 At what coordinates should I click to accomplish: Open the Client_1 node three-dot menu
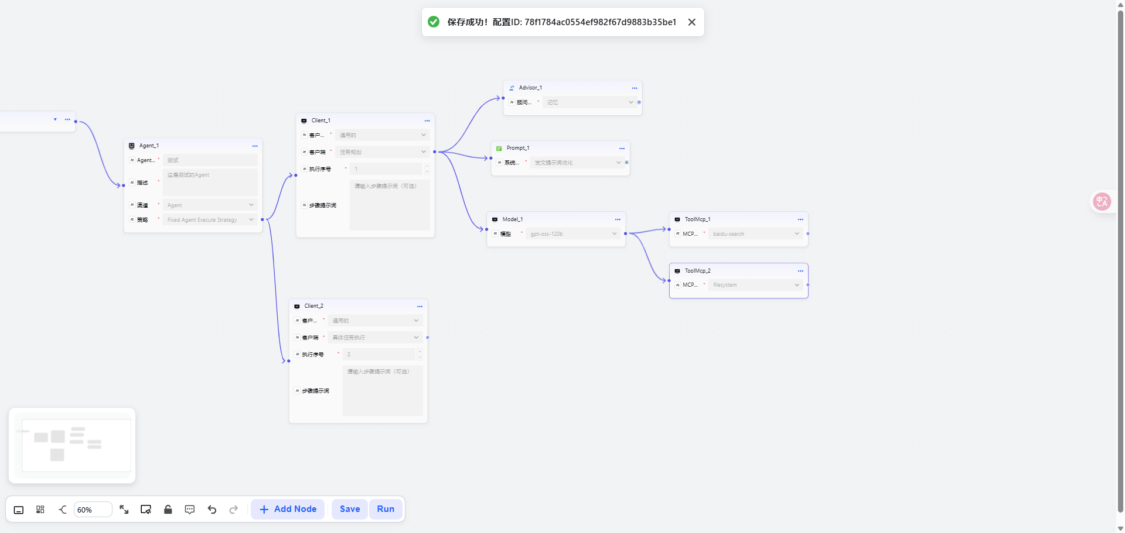(427, 121)
